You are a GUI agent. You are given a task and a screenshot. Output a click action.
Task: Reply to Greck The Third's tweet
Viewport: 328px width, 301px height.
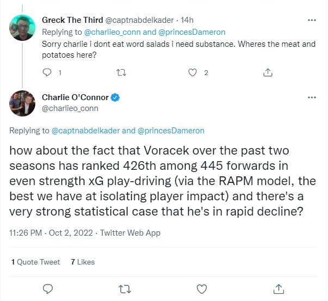pos(47,72)
